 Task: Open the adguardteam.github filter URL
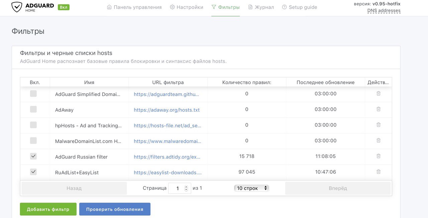pos(167,94)
